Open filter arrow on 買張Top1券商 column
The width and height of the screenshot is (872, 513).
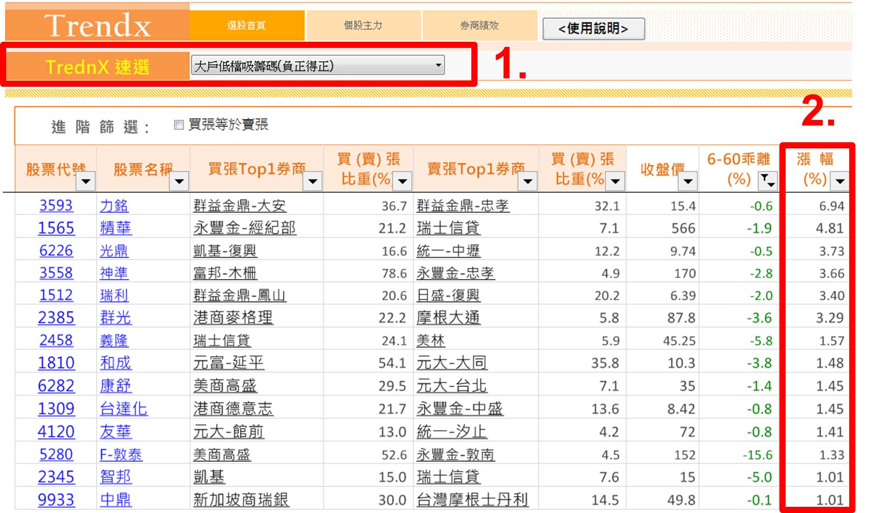tap(312, 181)
